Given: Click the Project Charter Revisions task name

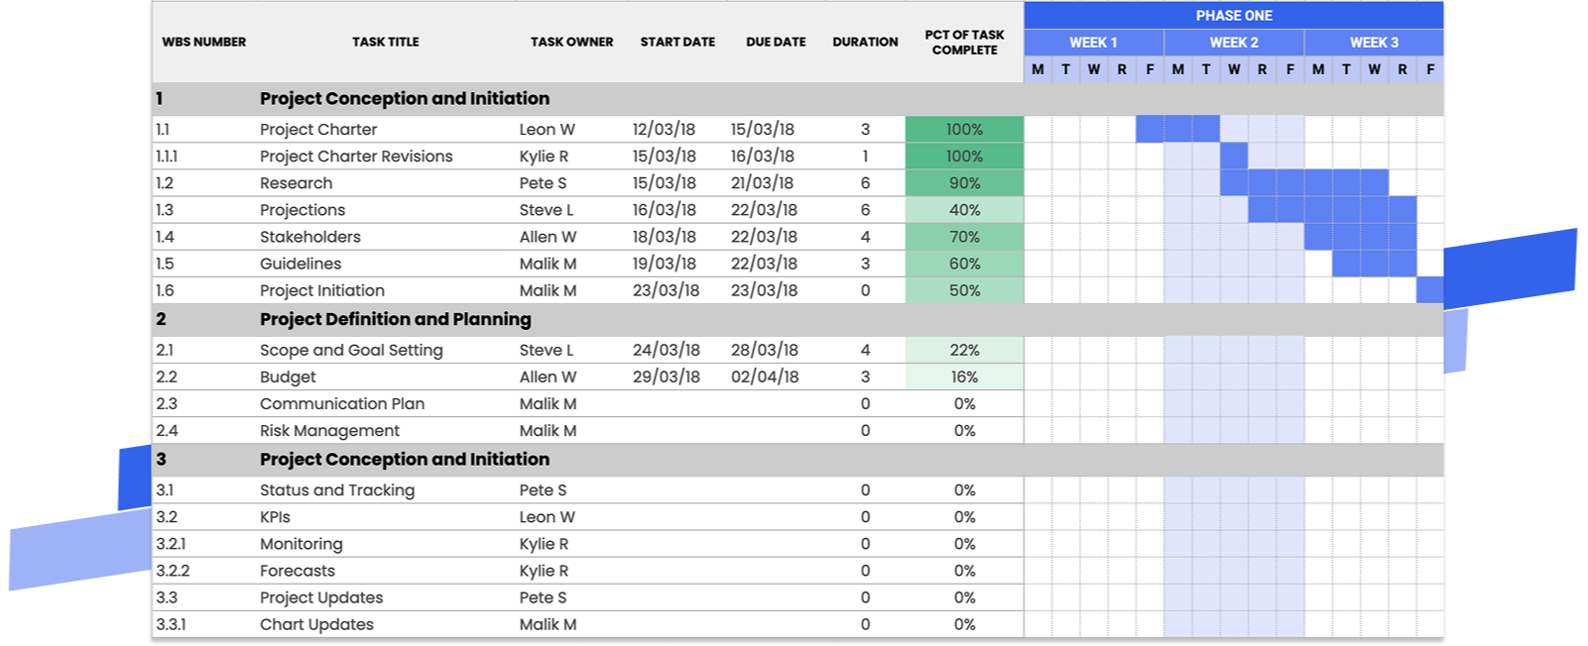Looking at the screenshot, I should pos(356,157).
